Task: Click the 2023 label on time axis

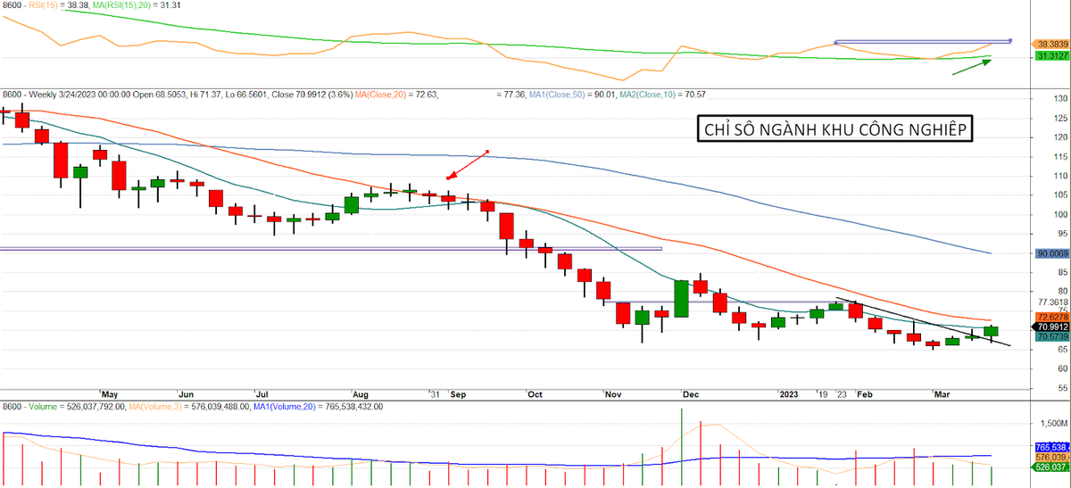Action: click(x=789, y=393)
